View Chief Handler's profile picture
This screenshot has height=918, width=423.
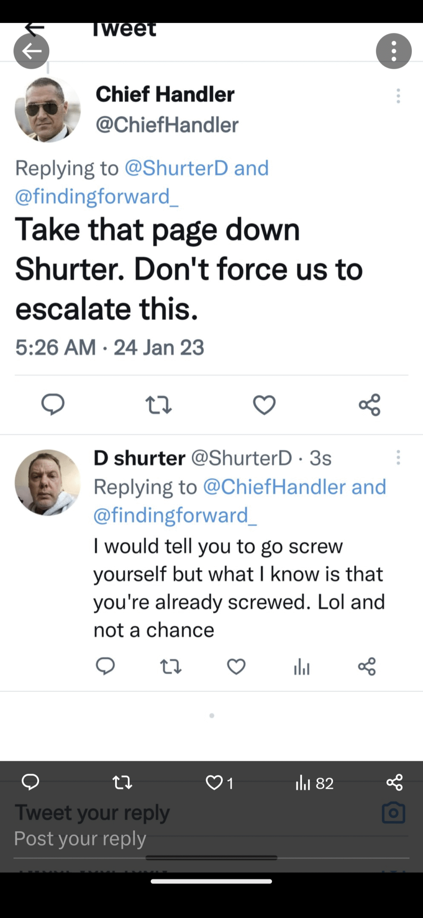48,109
